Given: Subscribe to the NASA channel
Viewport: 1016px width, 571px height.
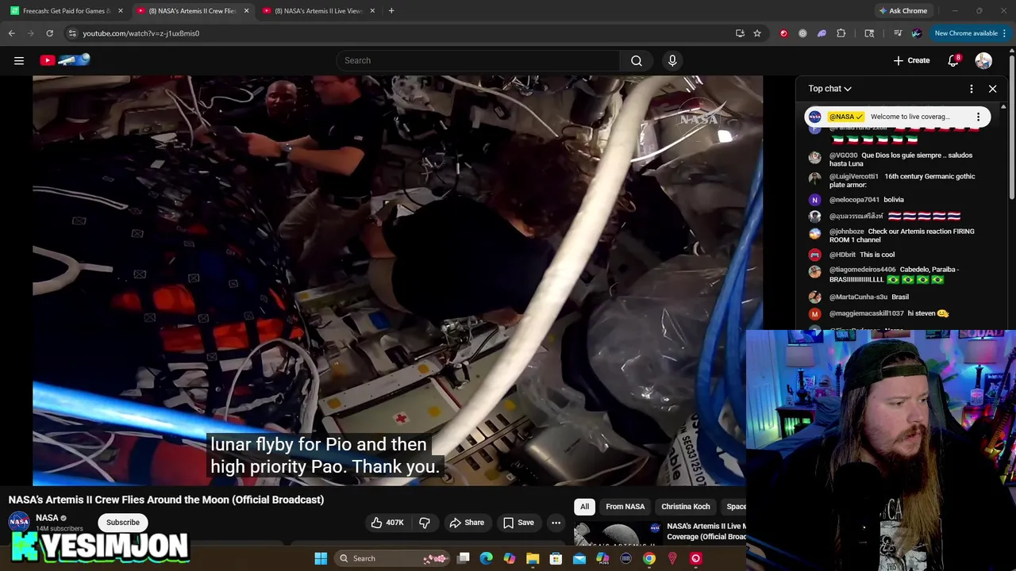Looking at the screenshot, I should pyautogui.click(x=123, y=523).
